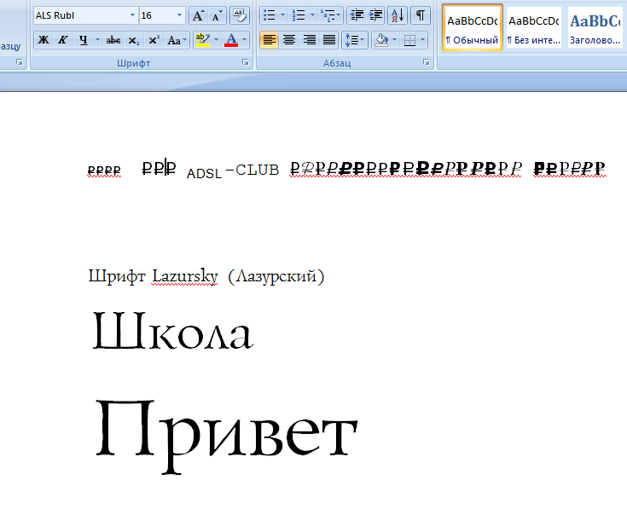Open the font size dropdown list
The width and height of the screenshot is (627, 532).
tap(179, 15)
